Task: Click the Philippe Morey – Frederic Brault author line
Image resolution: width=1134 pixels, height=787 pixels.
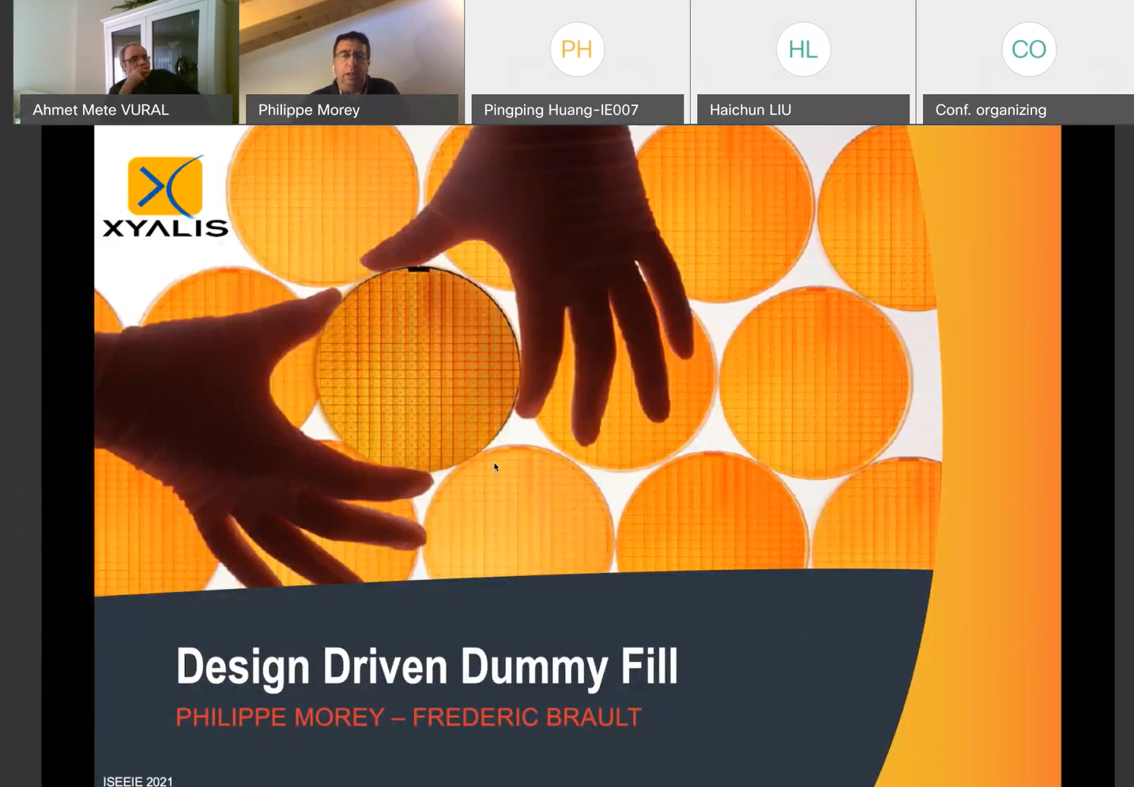Action: click(409, 717)
